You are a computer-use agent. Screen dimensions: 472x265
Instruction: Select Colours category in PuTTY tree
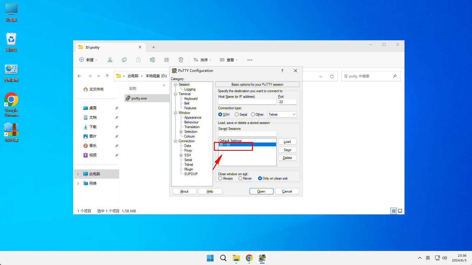coord(189,136)
